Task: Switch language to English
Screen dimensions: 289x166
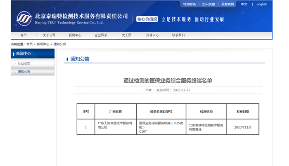Action: tap(262, 4)
